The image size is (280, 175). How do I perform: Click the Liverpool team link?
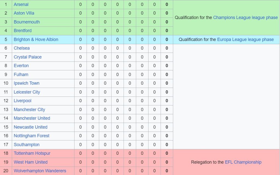(23, 101)
